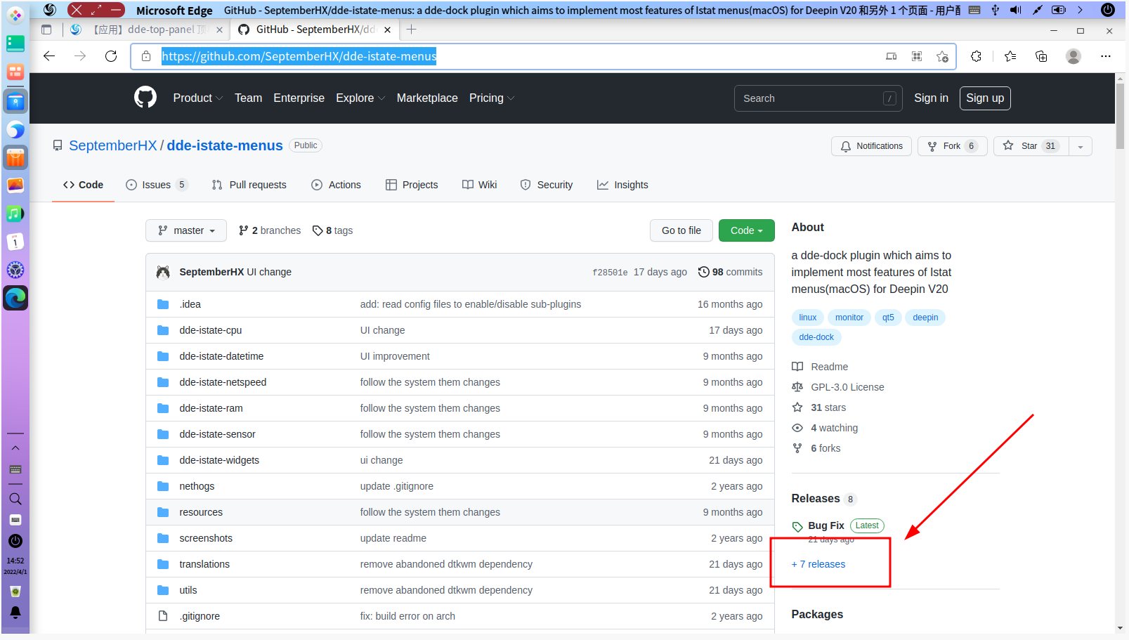Click the user profile avatar icon
The image size is (1129, 640).
[1073, 56]
